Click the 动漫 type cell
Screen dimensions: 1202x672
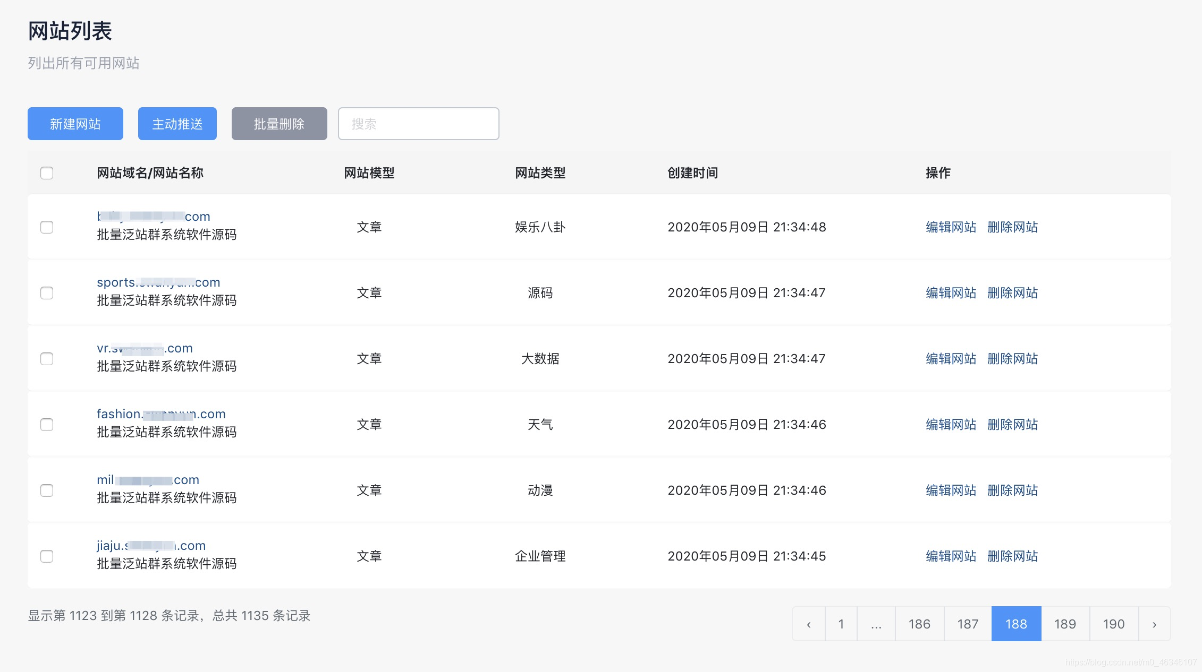pos(540,490)
